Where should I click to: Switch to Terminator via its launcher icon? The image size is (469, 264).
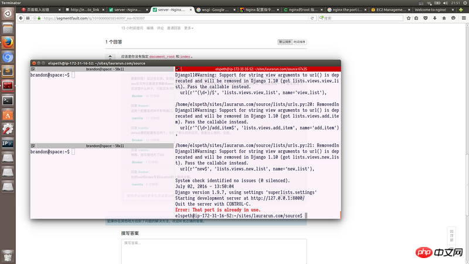pyautogui.click(x=8, y=86)
